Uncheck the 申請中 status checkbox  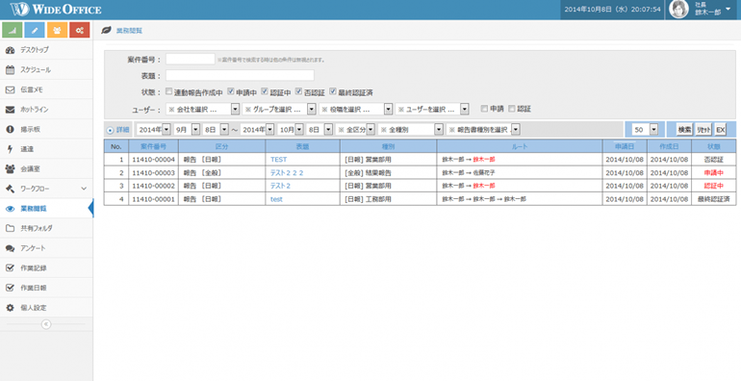231,91
